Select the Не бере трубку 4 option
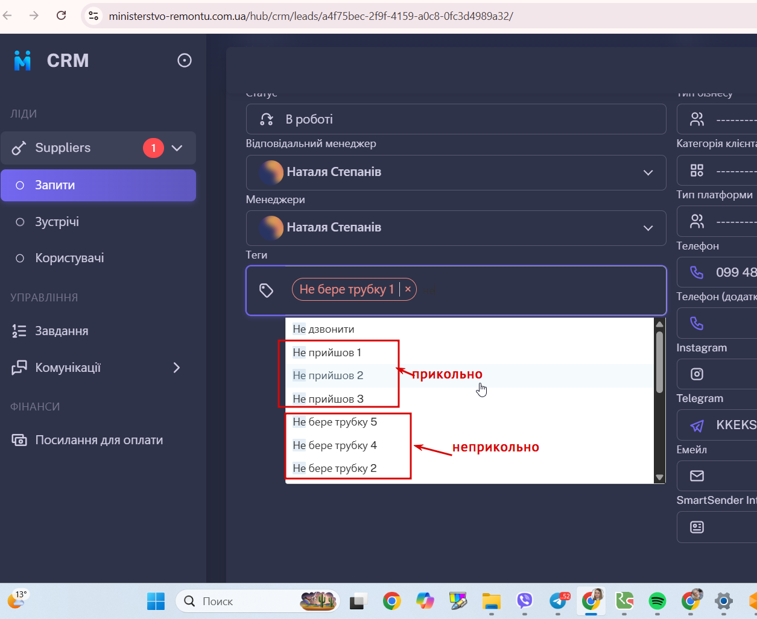Viewport: 757px width, 619px height. [x=470, y=445]
